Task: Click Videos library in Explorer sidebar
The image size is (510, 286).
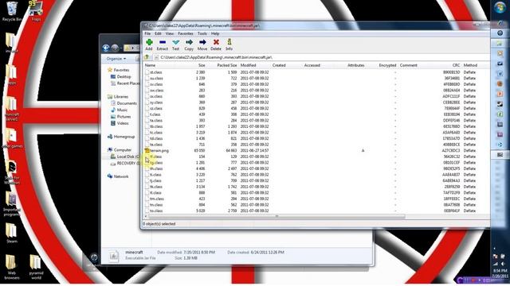Action: 123,123
